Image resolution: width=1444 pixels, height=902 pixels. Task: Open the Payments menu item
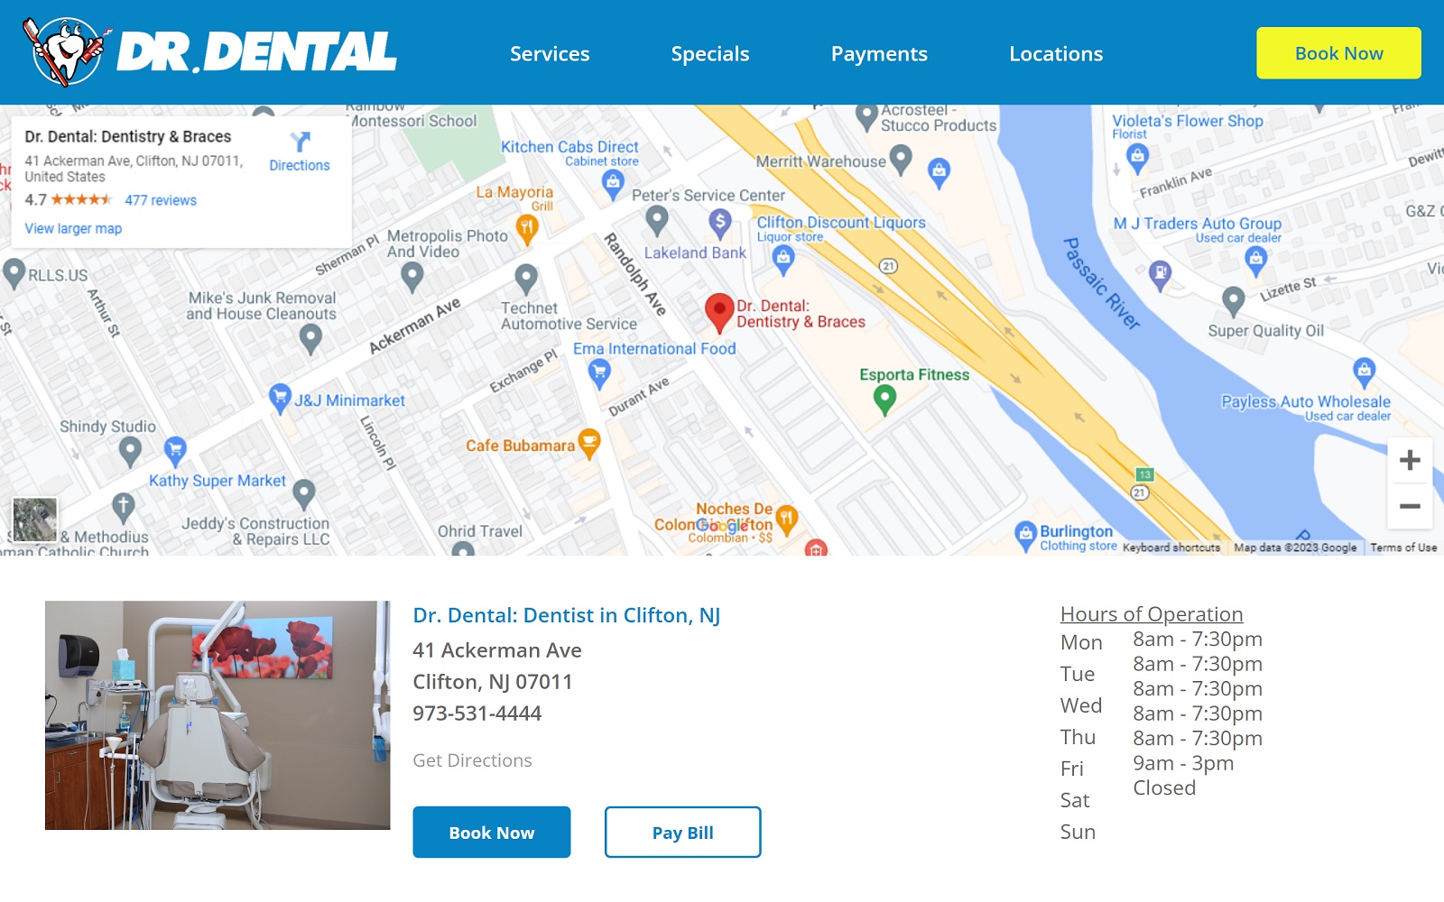[879, 54]
